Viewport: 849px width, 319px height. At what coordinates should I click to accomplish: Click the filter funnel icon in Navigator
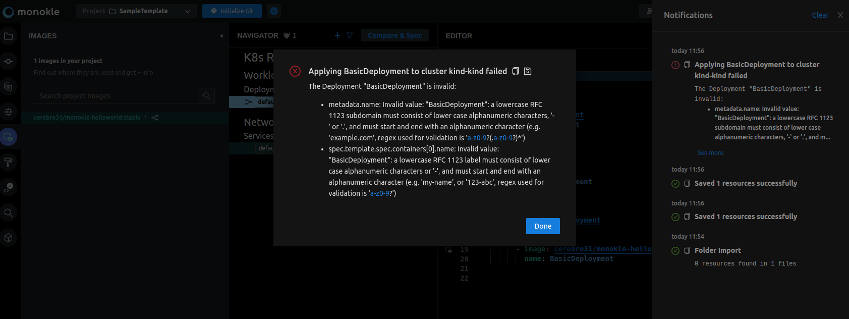pyautogui.click(x=350, y=35)
